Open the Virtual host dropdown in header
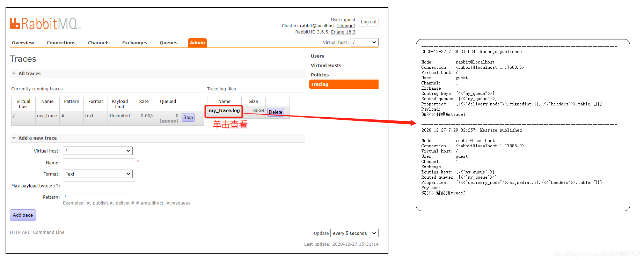 [365, 42]
